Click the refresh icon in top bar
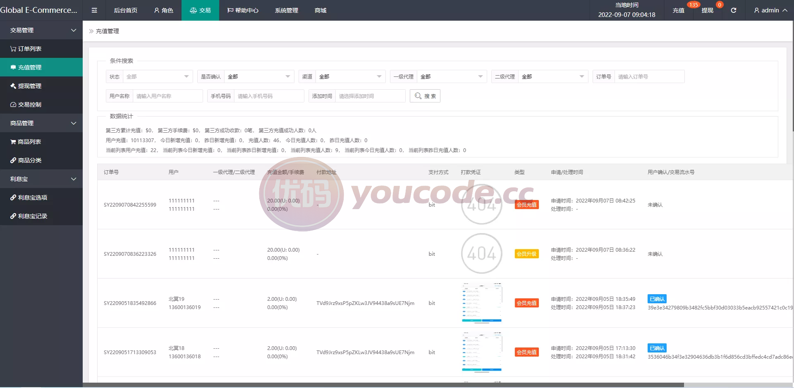The height and width of the screenshot is (388, 794). [733, 10]
